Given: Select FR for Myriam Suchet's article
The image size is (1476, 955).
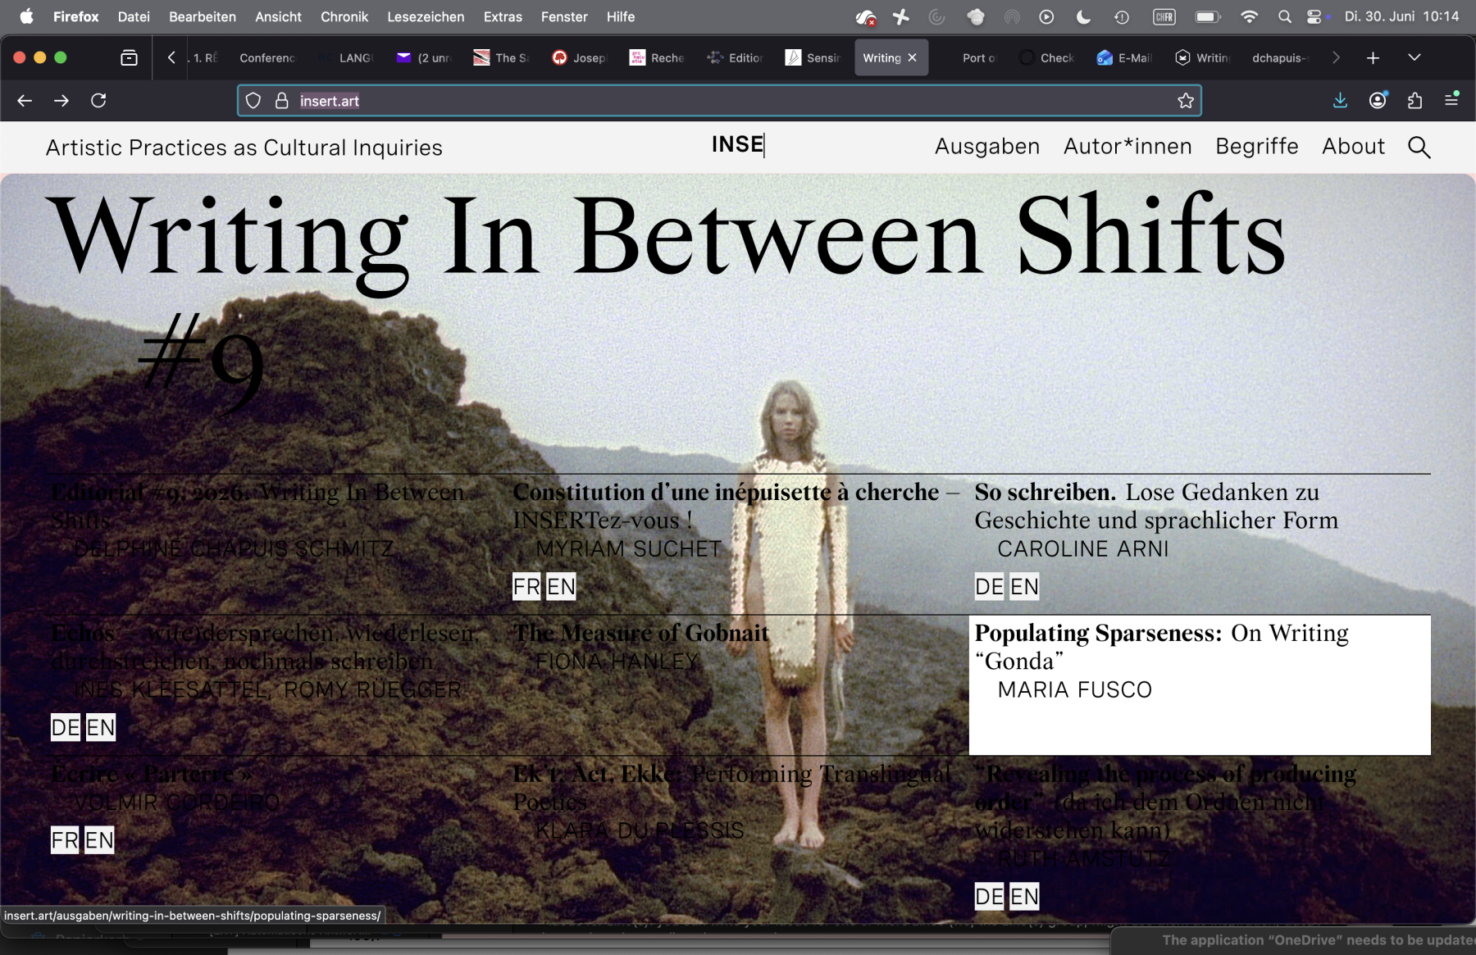Looking at the screenshot, I should point(526,586).
